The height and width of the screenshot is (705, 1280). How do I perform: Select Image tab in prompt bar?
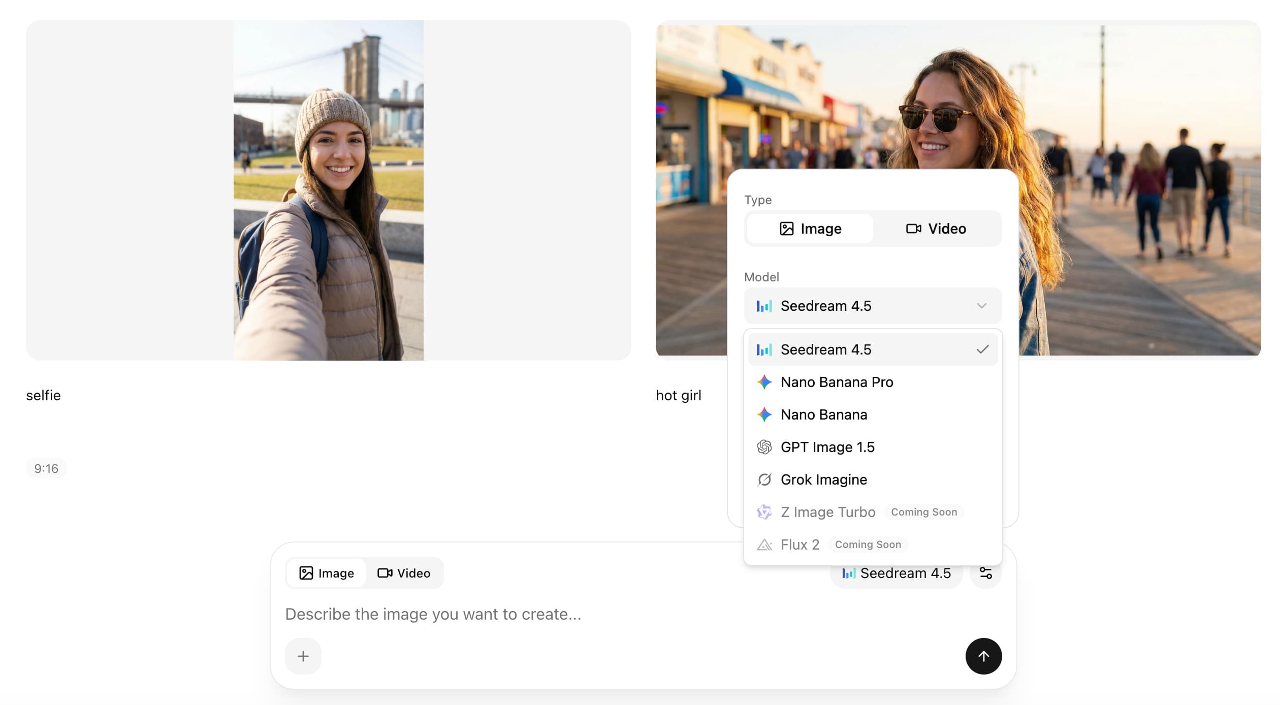(x=326, y=573)
